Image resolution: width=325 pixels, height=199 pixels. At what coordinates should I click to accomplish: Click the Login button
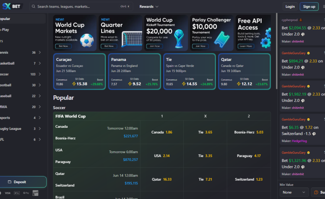tap(290, 7)
